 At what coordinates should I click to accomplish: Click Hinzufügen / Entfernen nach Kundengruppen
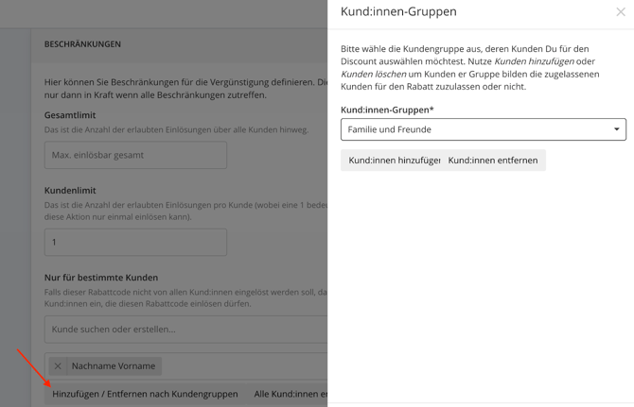point(145,394)
